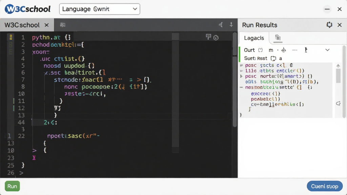Close the W3Cschool editor tab
The width and height of the screenshot is (347, 195).
point(46,25)
